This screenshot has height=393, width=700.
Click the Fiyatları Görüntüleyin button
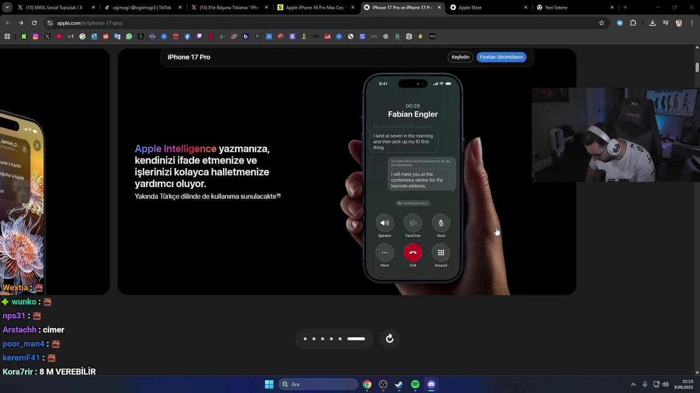pyautogui.click(x=501, y=57)
